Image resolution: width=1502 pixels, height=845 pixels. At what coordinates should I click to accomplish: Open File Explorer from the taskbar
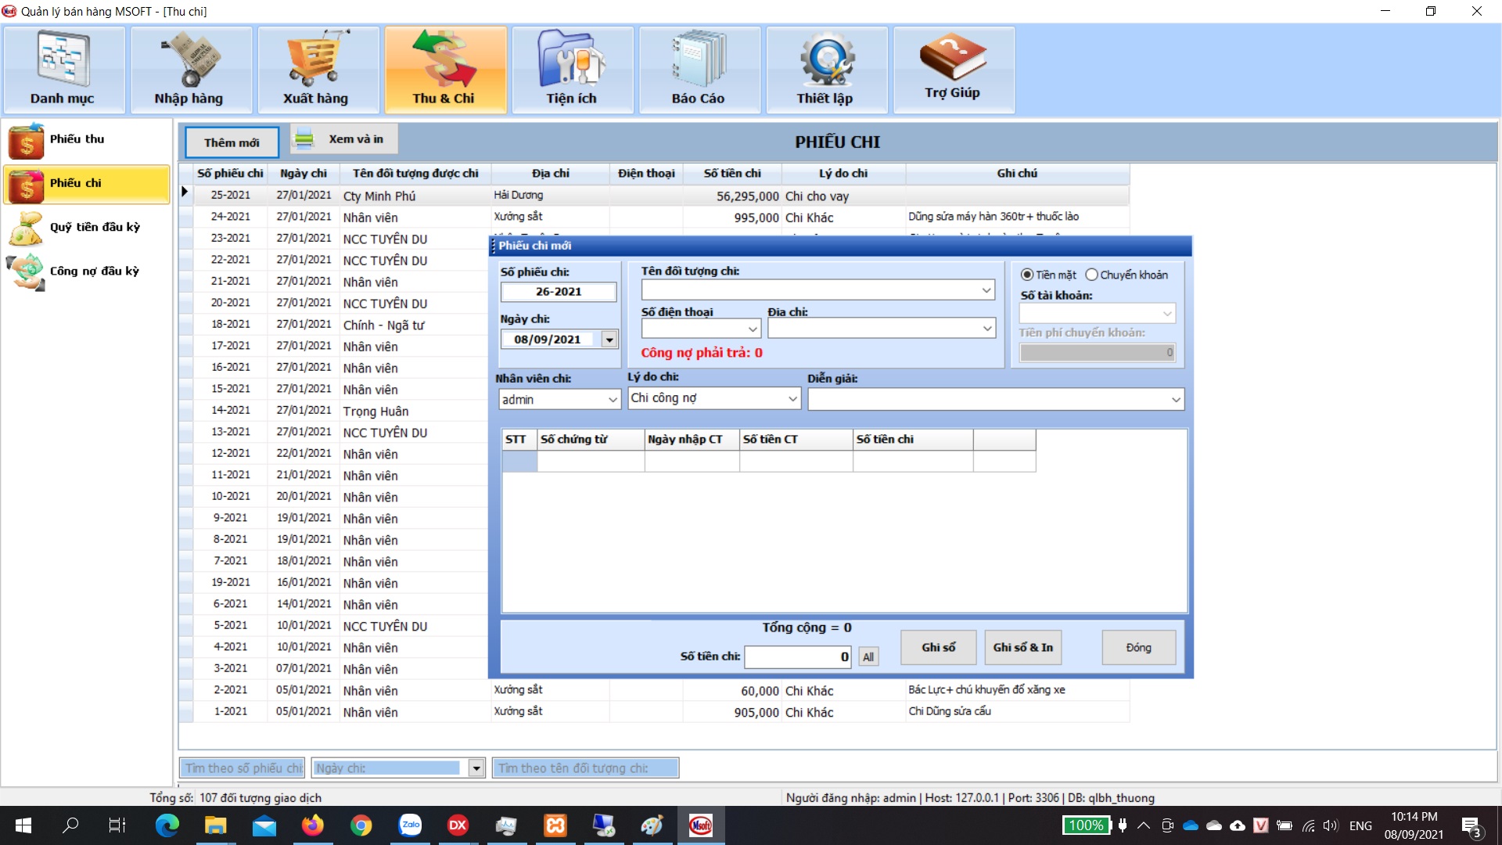tap(215, 825)
